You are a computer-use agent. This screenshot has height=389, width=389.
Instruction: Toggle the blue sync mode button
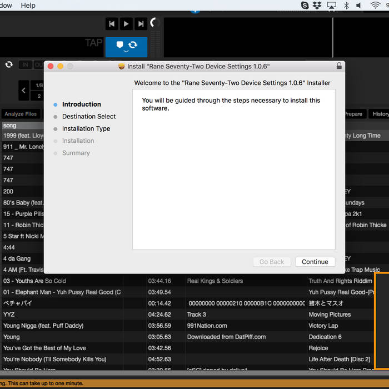pos(126,47)
